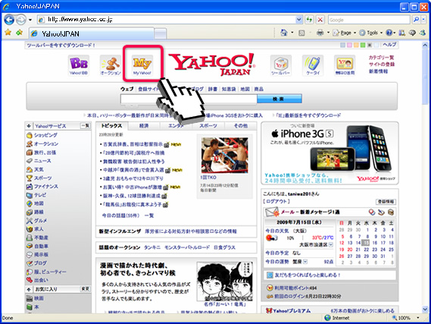Image resolution: width=431 pixels, height=324 pixels.
Task: Click the Messenger toolbar icon at far right
Action: point(423,33)
